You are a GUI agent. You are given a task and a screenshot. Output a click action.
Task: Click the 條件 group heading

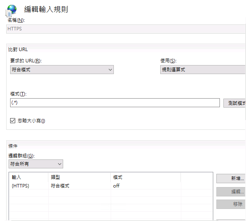click(x=13, y=146)
